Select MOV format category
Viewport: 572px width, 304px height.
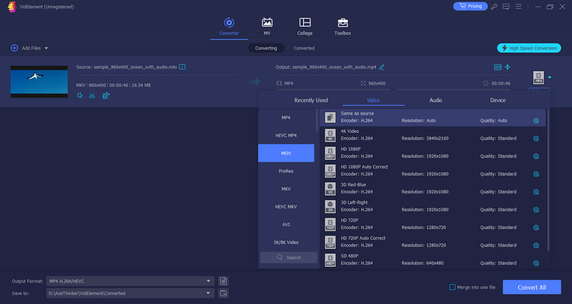tap(286, 153)
